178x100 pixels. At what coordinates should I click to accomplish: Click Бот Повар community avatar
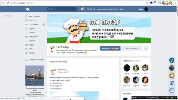coord(52,49)
